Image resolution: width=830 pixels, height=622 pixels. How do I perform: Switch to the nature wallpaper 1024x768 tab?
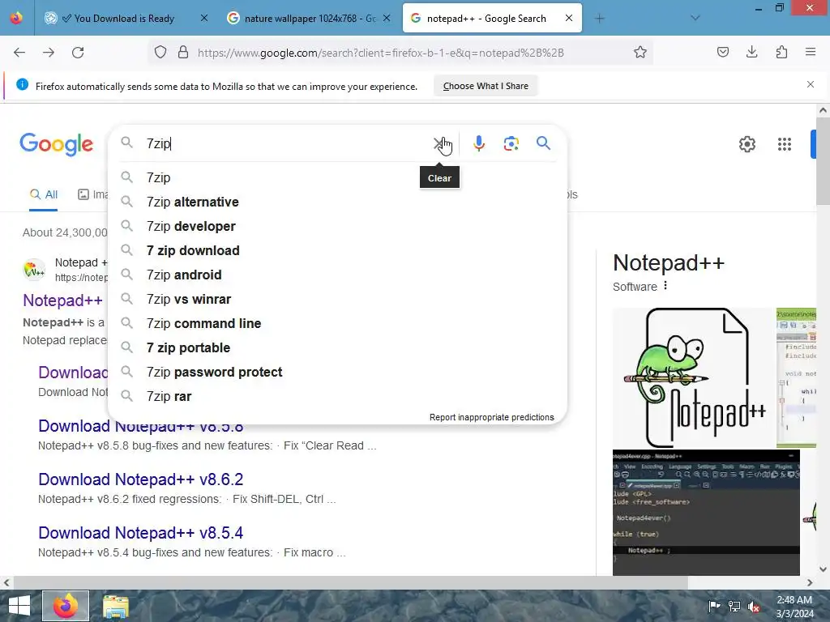[310, 19]
